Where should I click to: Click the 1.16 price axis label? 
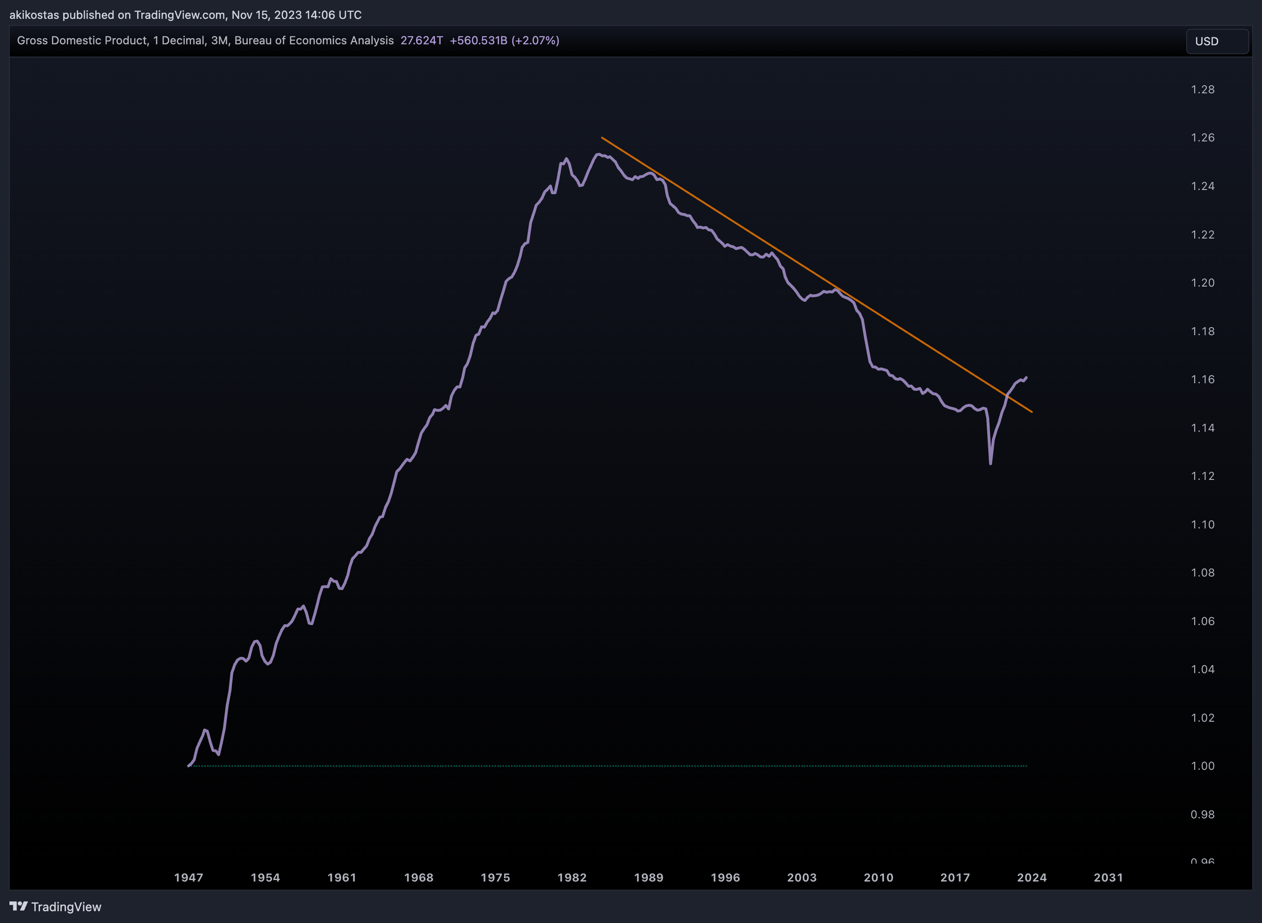pos(1203,379)
